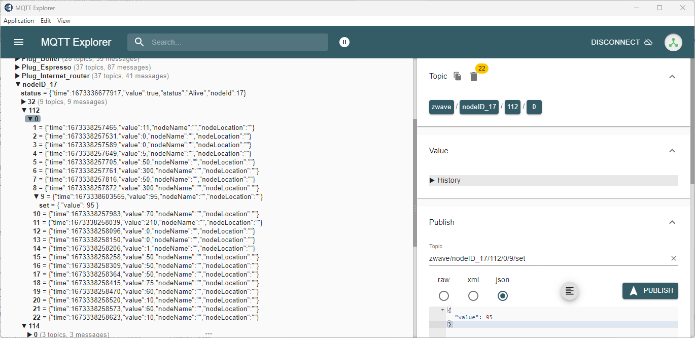Select topic 8 with time 1673338257872
This screenshot has height=338, width=695.
(x=146, y=188)
